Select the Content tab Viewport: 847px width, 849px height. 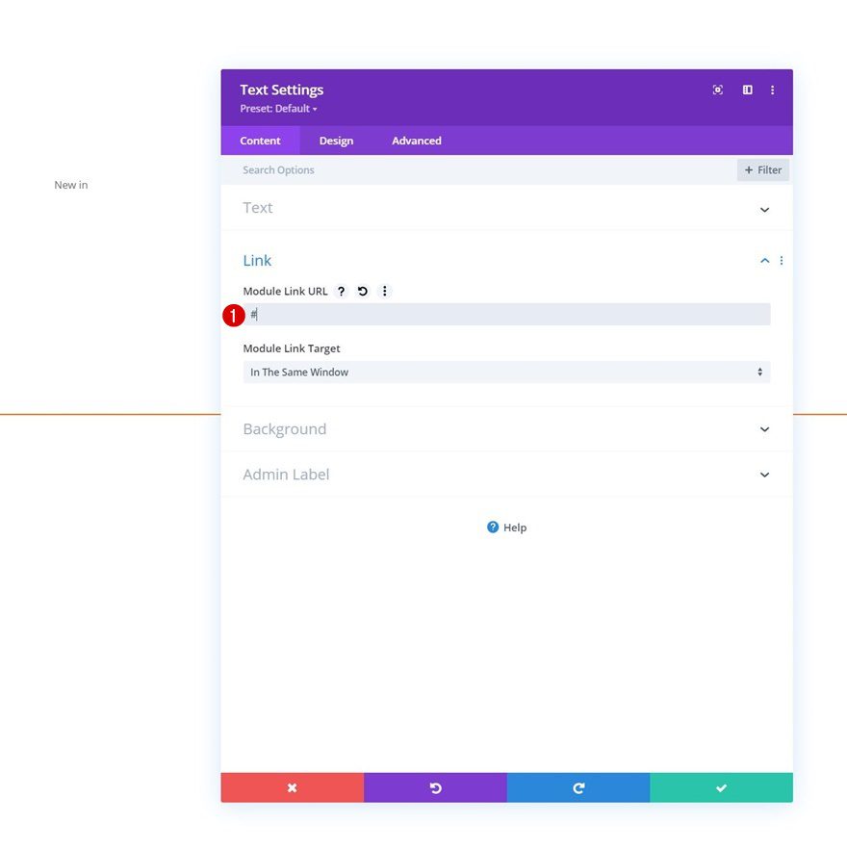pos(260,140)
